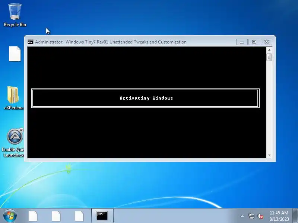Click the Show desktop strip at taskbar end

tap(295, 216)
